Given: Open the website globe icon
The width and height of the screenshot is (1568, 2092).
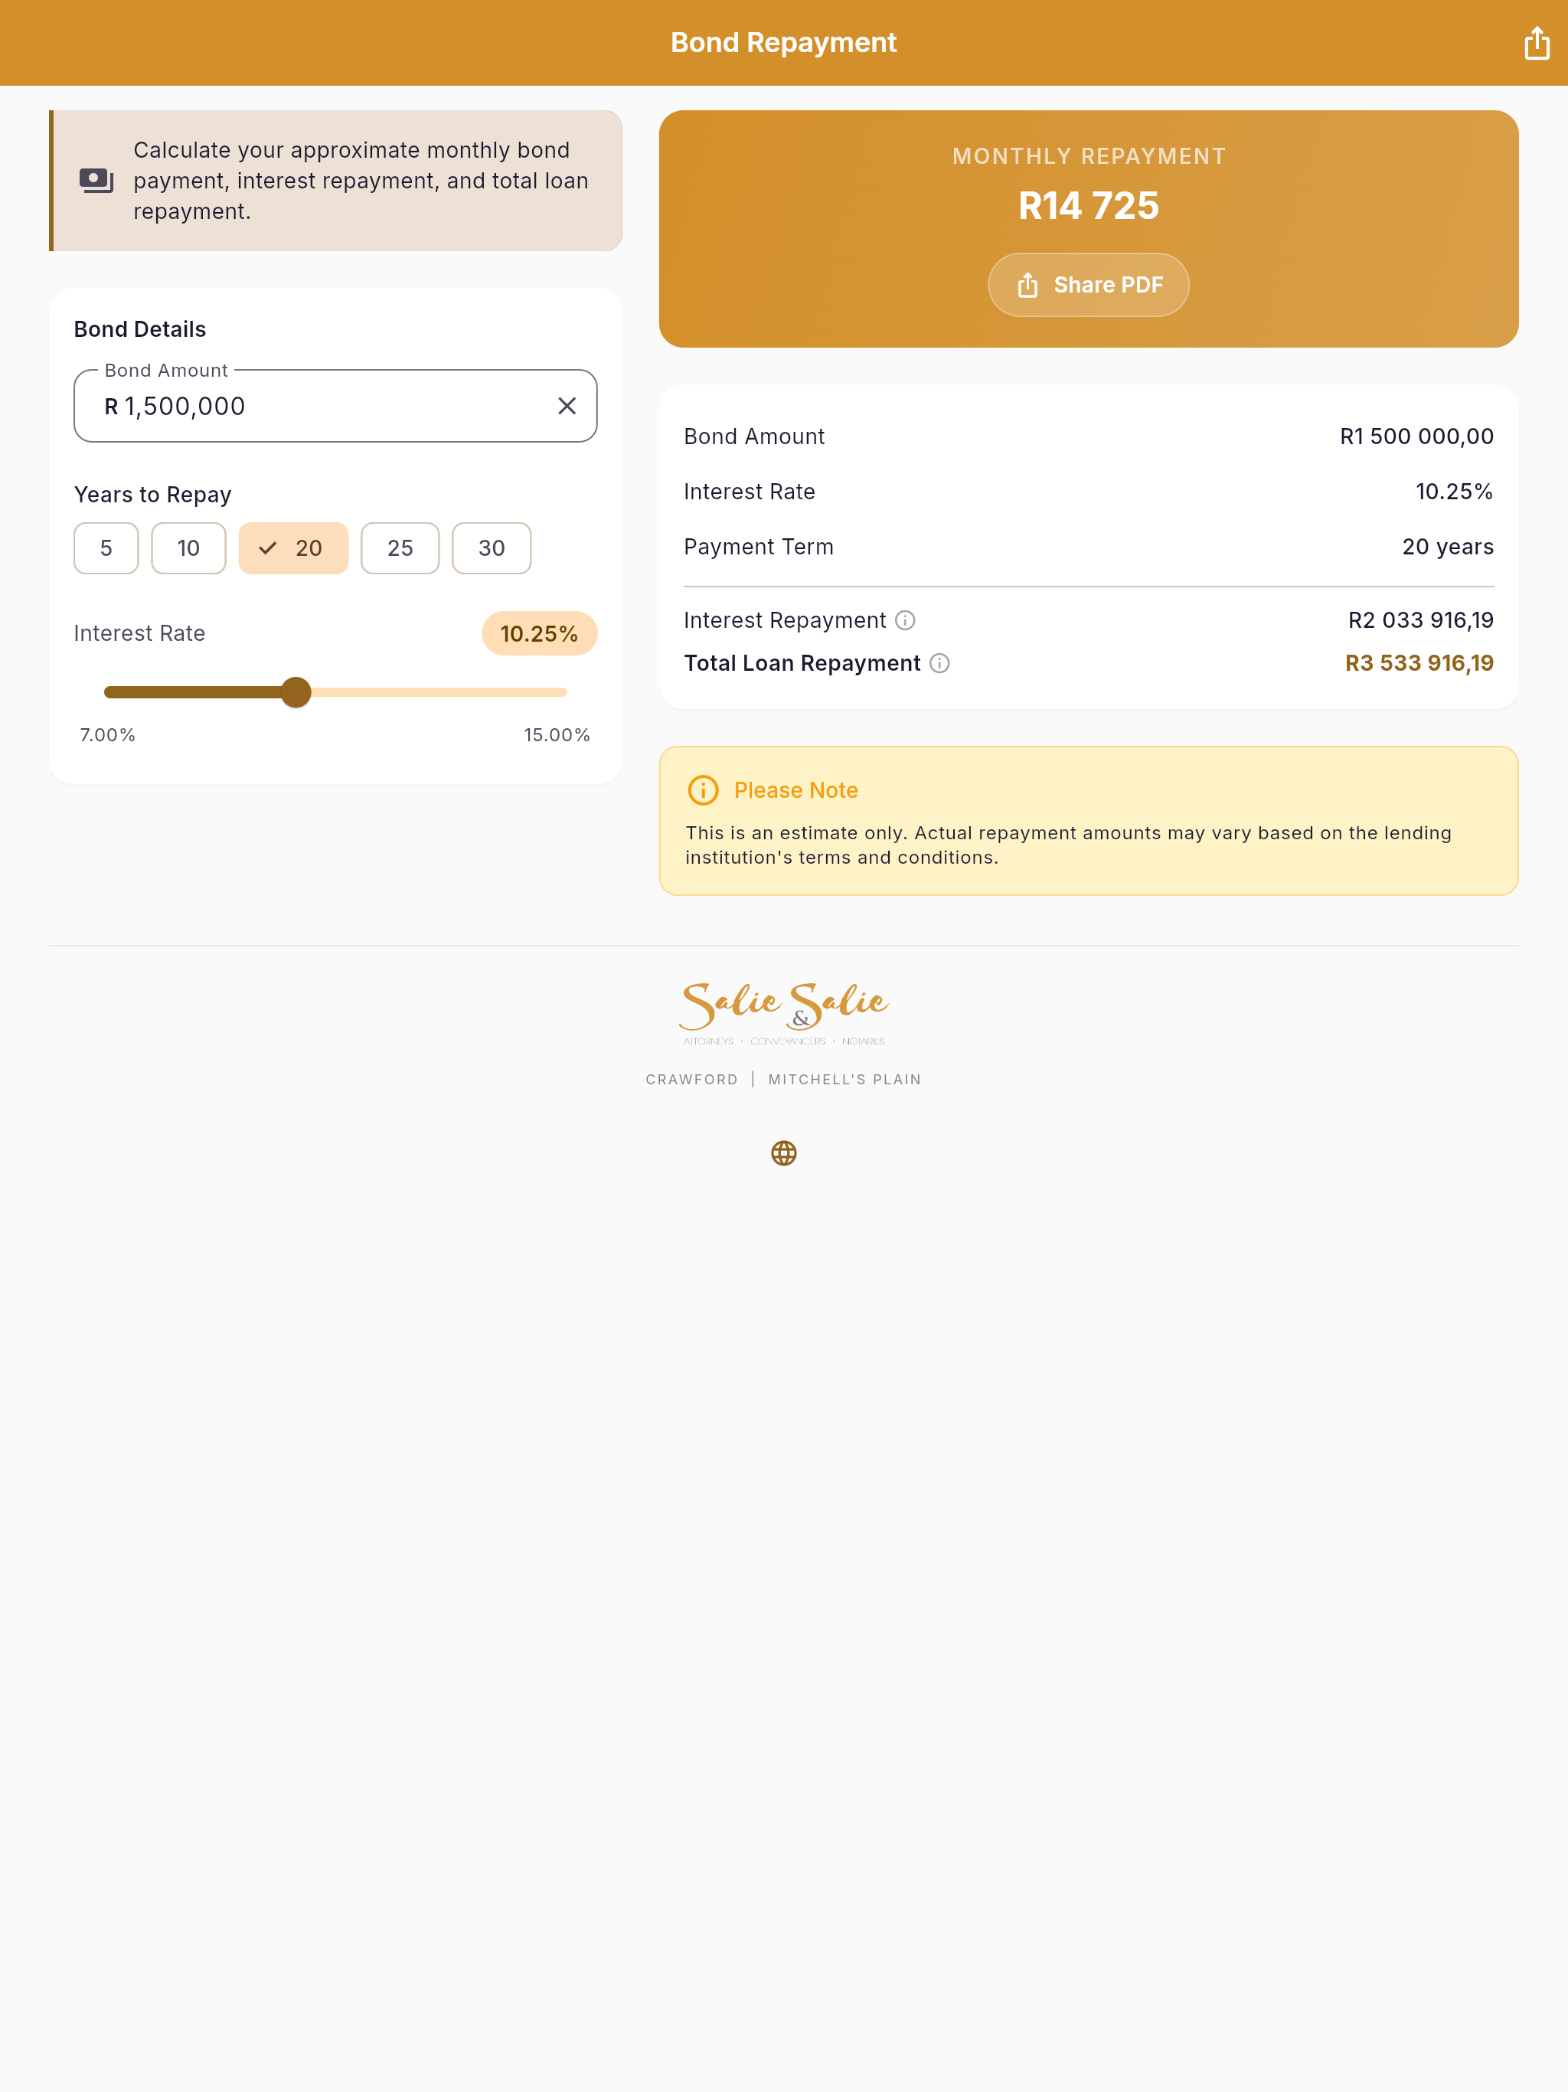Looking at the screenshot, I should [784, 1153].
